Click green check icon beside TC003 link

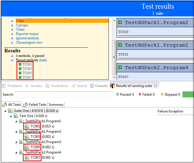[x=20, y=68]
